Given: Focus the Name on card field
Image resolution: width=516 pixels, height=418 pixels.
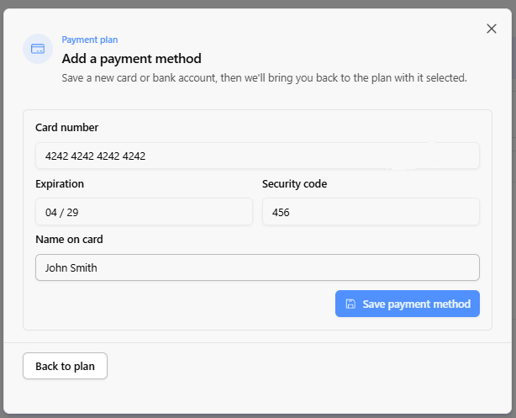Looking at the screenshot, I should (257, 267).
